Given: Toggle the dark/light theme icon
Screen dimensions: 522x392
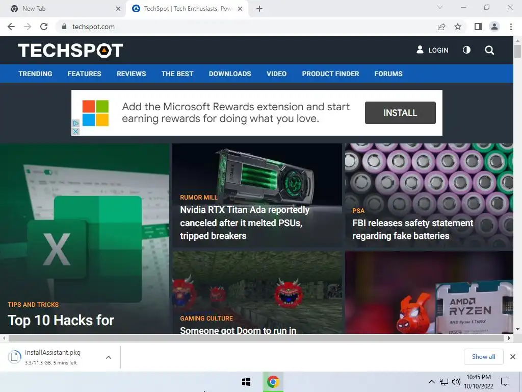Looking at the screenshot, I should coord(466,50).
